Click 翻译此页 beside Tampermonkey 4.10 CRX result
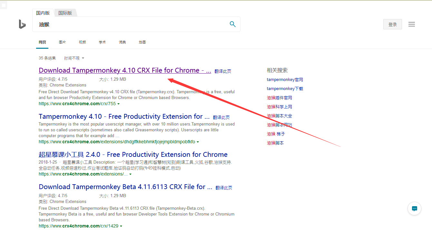The height and width of the screenshot is (232, 432). point(223,71)
